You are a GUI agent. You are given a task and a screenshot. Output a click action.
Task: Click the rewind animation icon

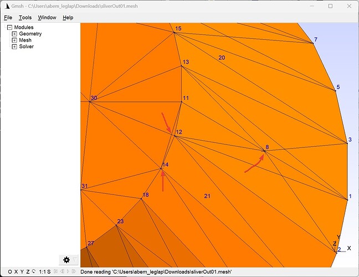(55, 271)
